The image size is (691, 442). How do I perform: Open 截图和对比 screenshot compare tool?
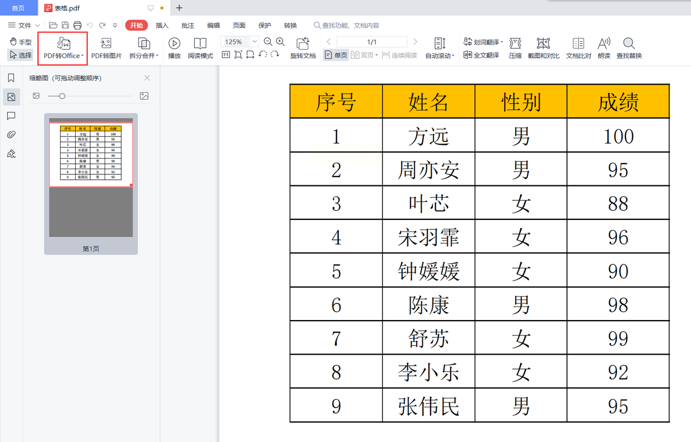[544, 48]
